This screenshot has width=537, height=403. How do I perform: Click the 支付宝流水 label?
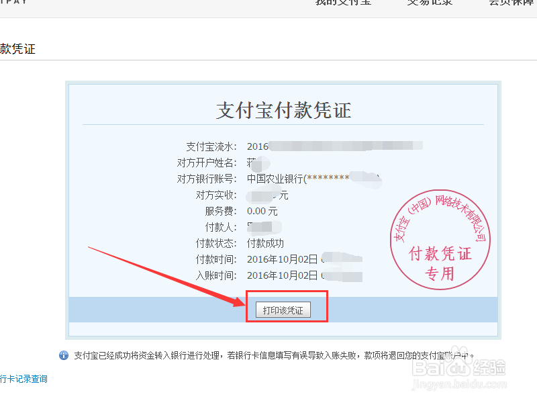click(211, 146)
